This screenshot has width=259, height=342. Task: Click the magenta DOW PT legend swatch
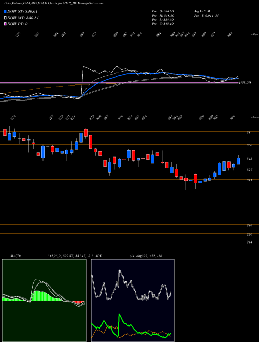pyautogui.click(x=6, y=24)
